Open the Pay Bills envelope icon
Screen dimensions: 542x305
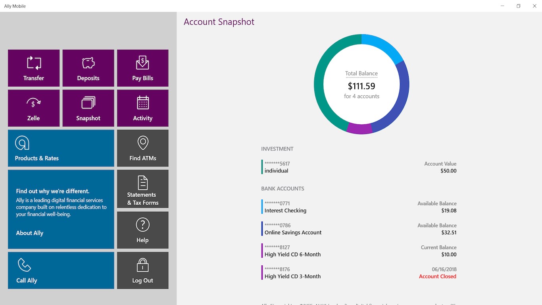(142, 63)
